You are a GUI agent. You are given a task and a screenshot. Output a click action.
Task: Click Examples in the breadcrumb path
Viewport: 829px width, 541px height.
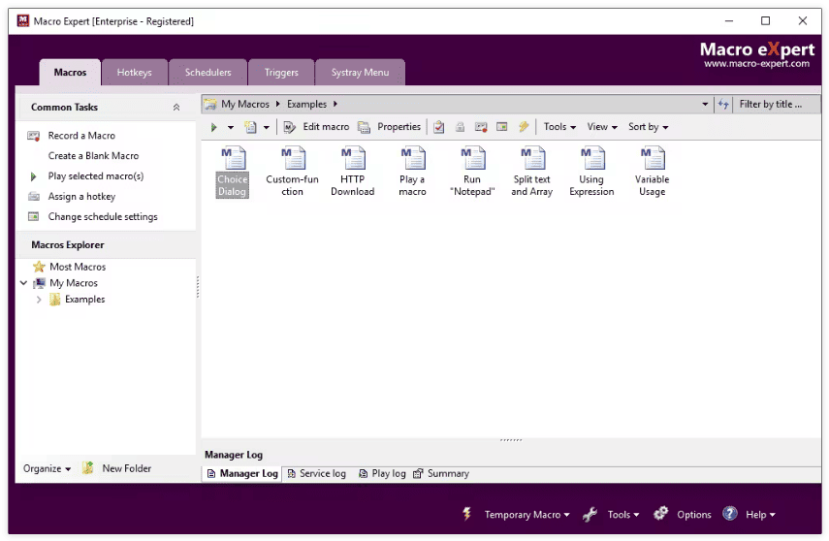tap(306, 104)
